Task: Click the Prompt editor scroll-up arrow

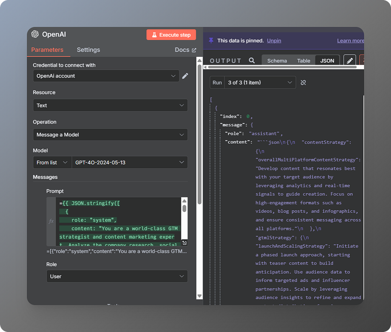Action: pos(184,201)
